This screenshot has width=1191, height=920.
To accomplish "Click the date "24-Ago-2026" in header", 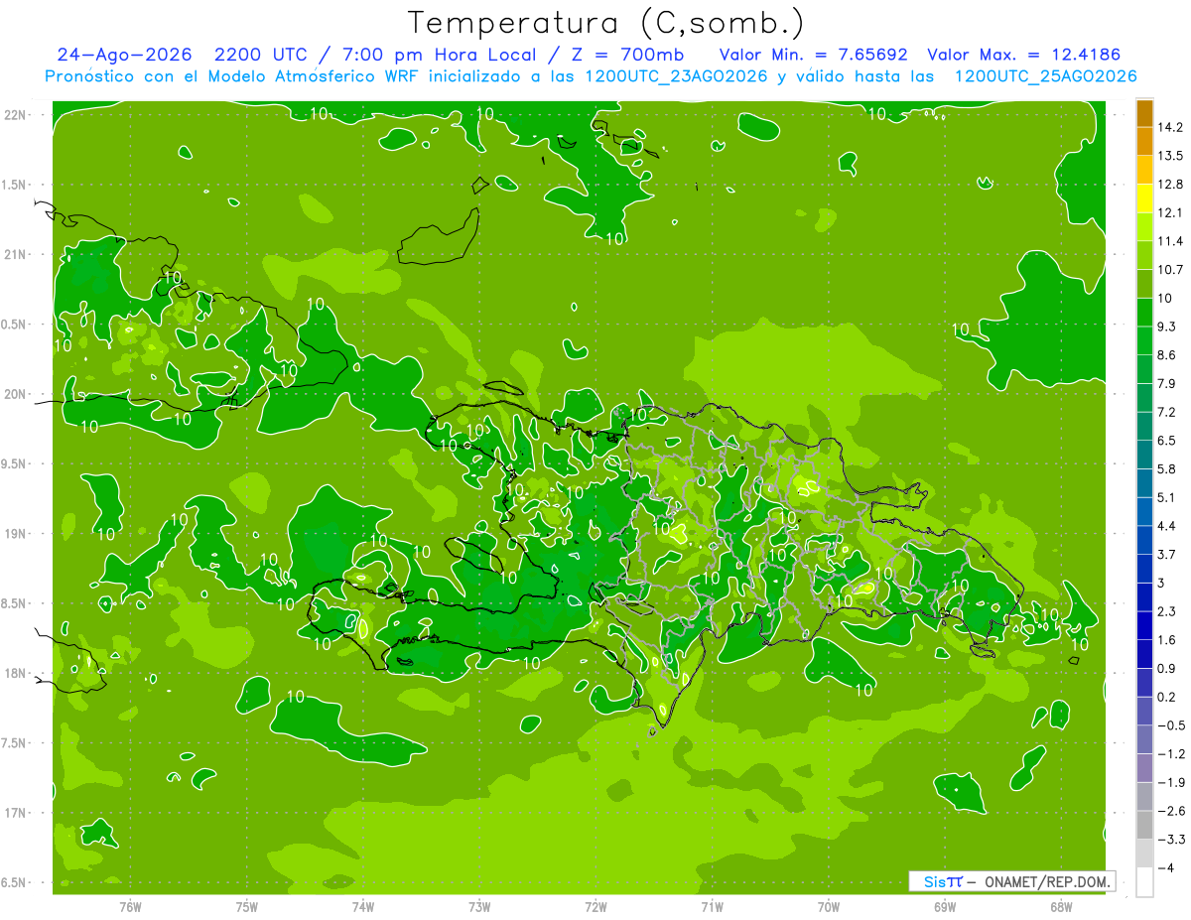I will (125, 55).
